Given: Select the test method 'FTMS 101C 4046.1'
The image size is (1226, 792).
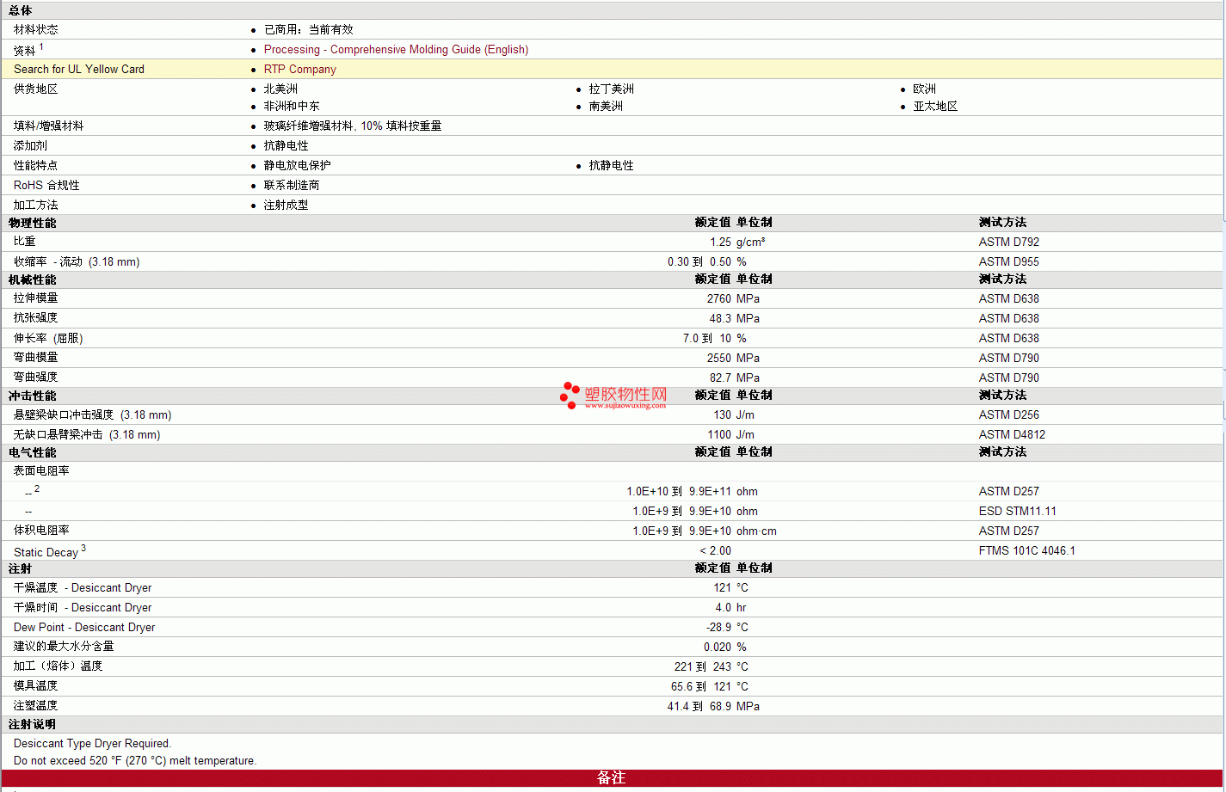Looking at the screenshot, I should 1027,551.
